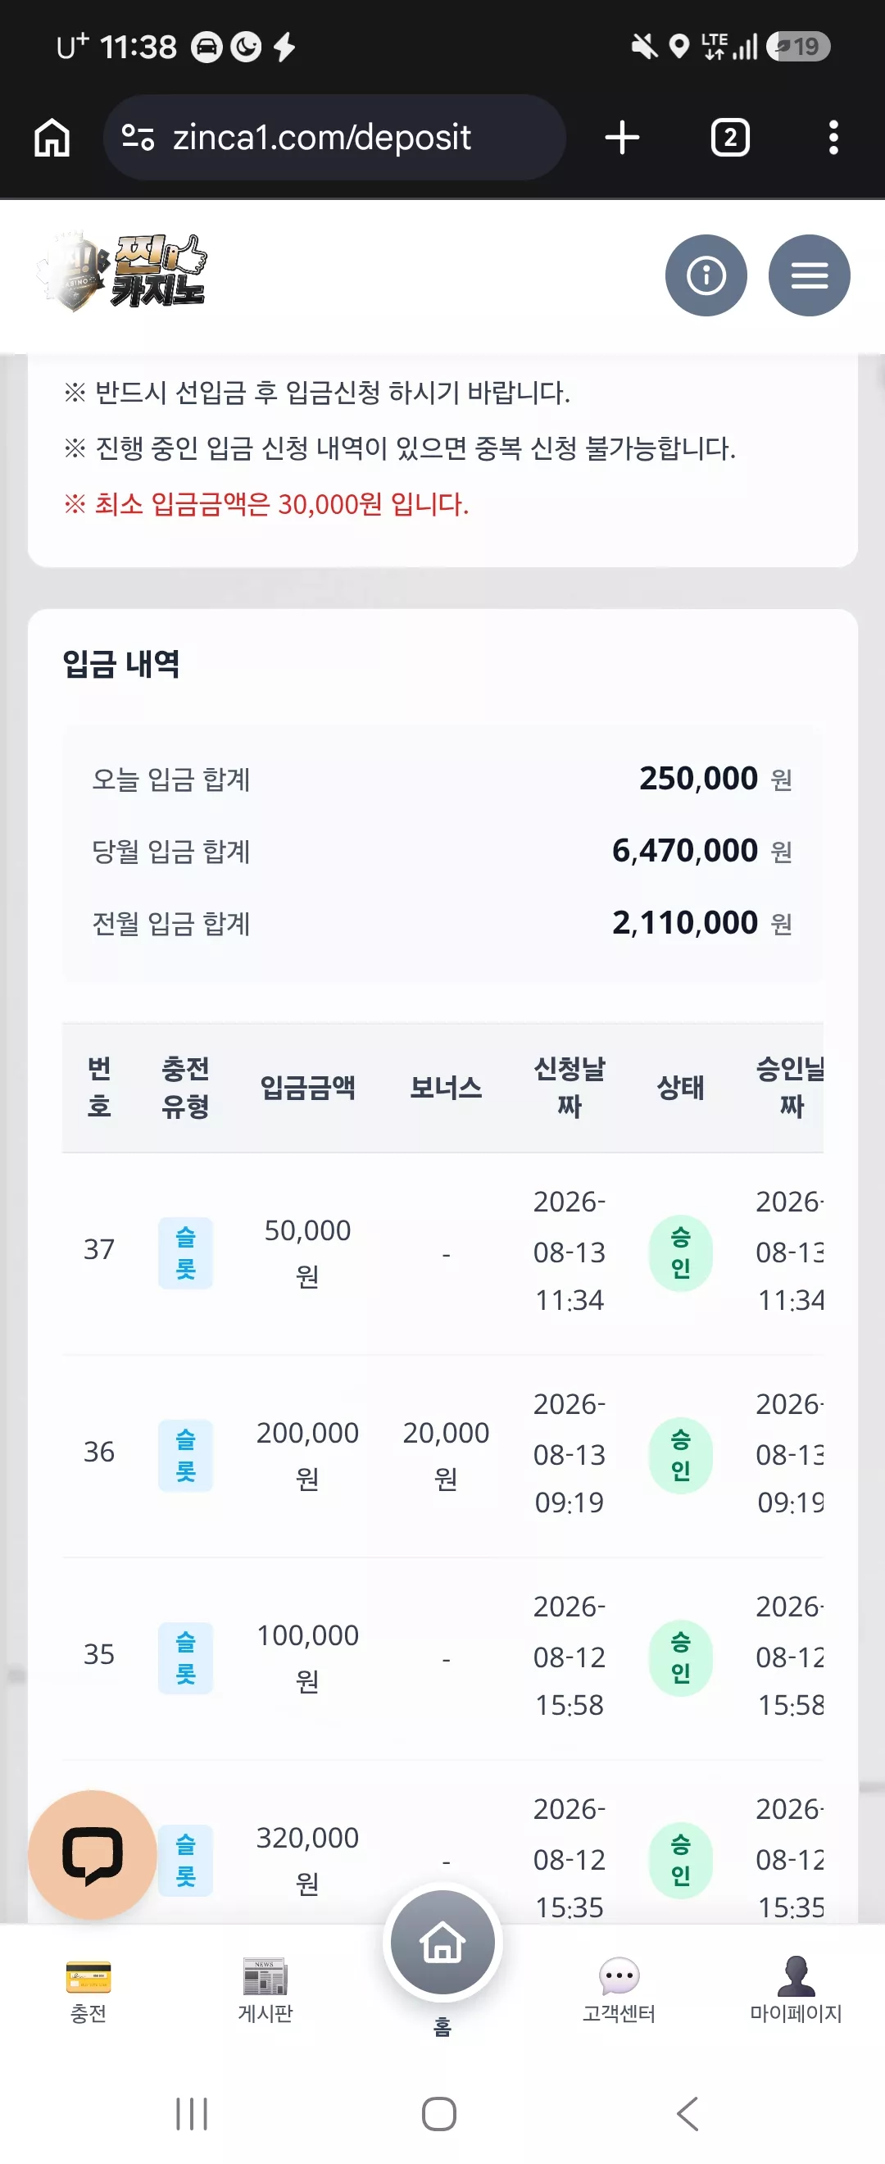Open the 충전 tab
Image resolution: width=885 pixels, height=2164 pixels.
tap(88, 1989)
